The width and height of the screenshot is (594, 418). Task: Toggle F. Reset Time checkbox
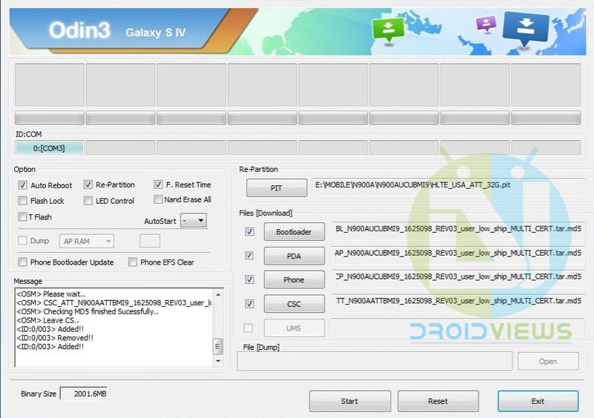[x=158, y=185]
